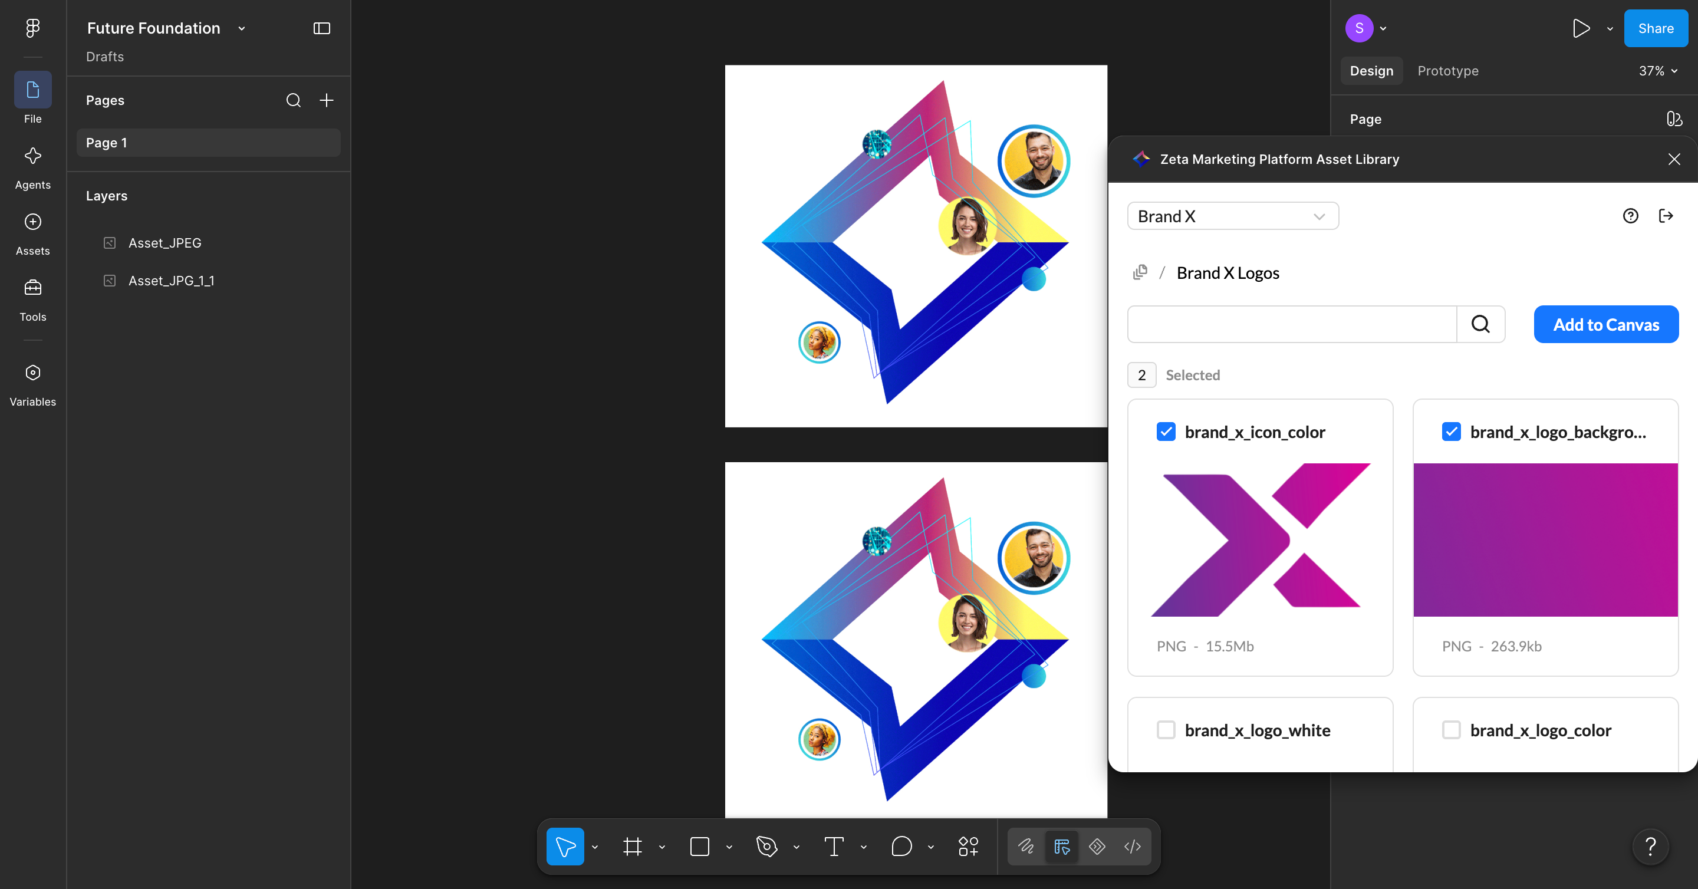This screenshot has width=1698, height=889.
Task: Click the Add to Canvas button
Action: 1607,324
